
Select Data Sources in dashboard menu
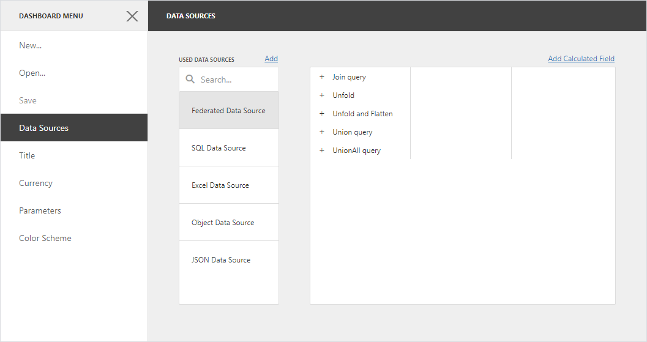click(74, 128)
